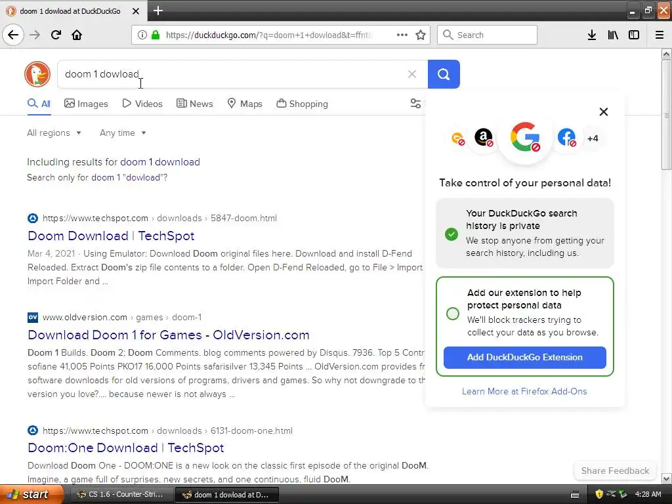Click the page scrollbar up arrow

click(666, 54)
